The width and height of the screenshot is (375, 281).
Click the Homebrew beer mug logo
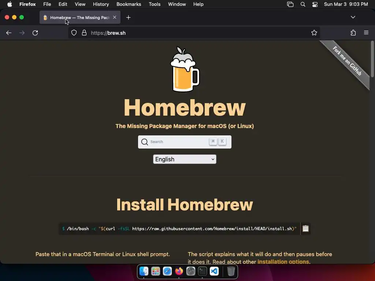pyautogui.click(x=185, y=69)
